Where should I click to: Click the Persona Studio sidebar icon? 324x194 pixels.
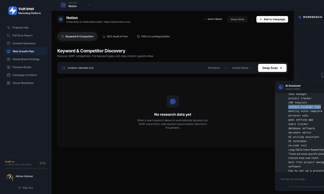click(x=8, y=67)
